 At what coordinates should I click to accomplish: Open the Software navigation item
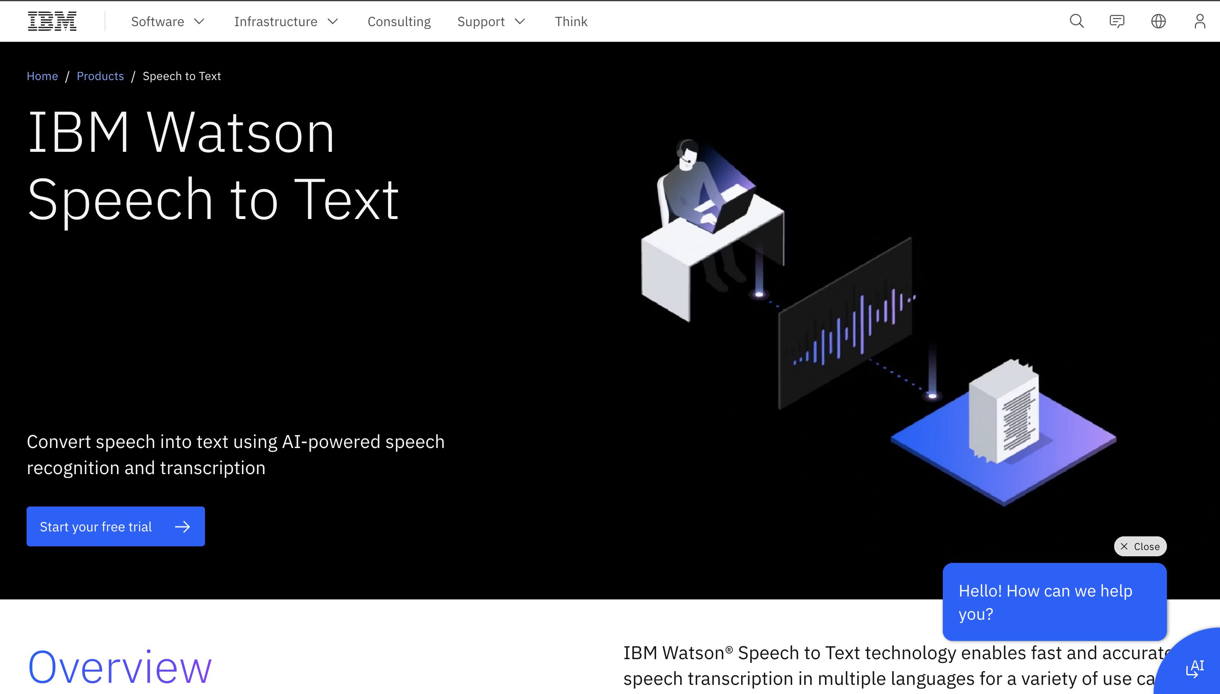(158, 22)
